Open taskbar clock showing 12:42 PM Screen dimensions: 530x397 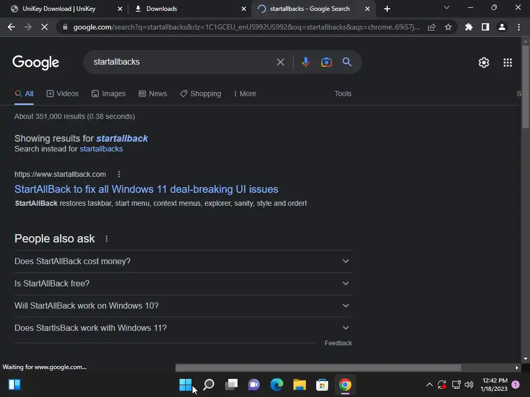pos(494,385)
